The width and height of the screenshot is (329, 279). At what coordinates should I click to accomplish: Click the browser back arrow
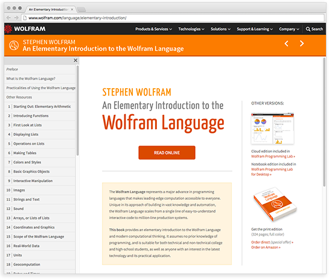[8, 18]
